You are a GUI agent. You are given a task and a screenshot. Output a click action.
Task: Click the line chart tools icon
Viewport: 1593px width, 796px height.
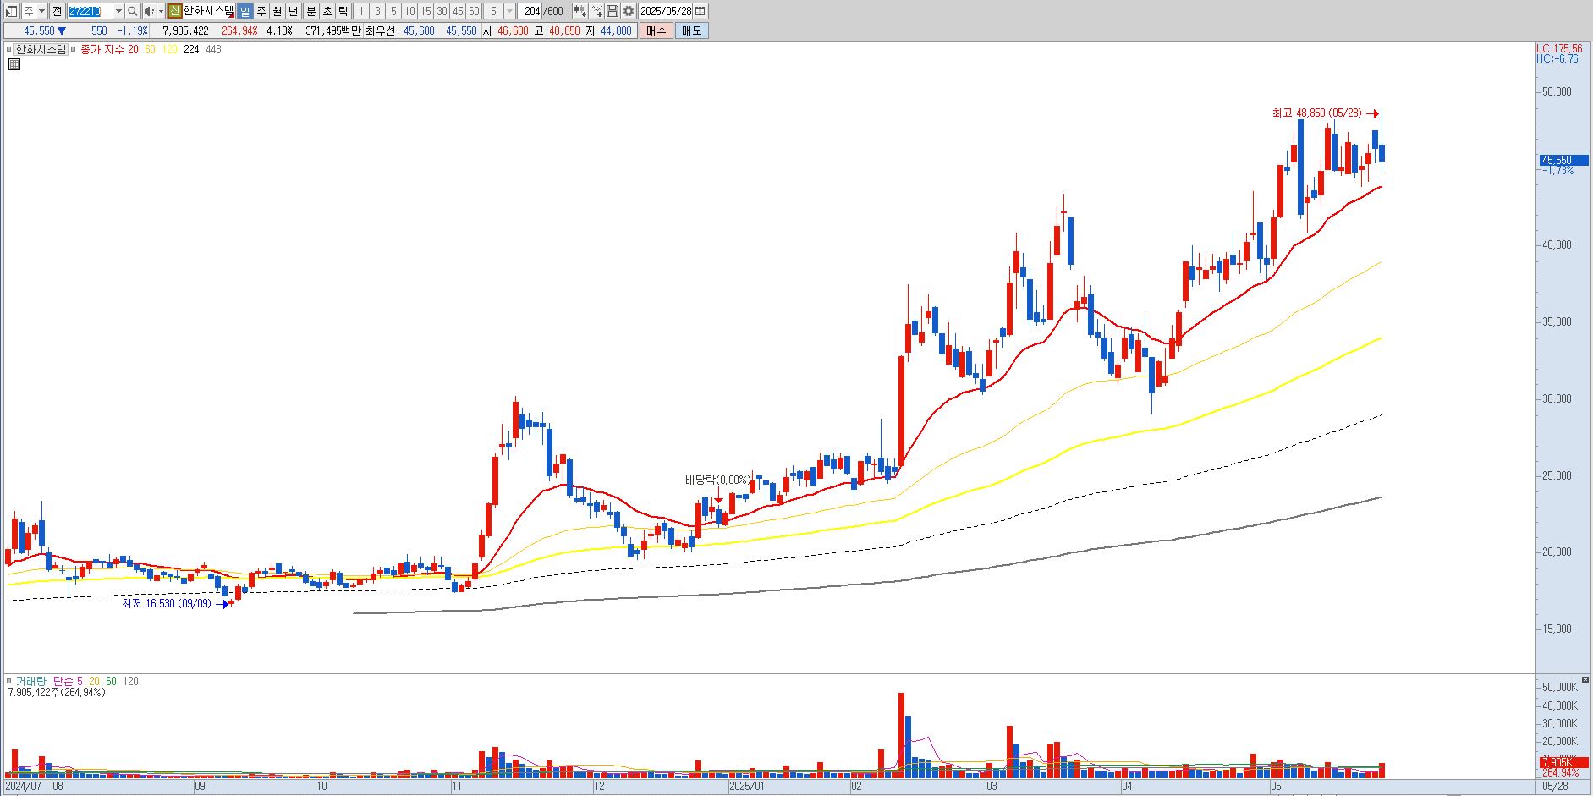(x=596, y=11)
